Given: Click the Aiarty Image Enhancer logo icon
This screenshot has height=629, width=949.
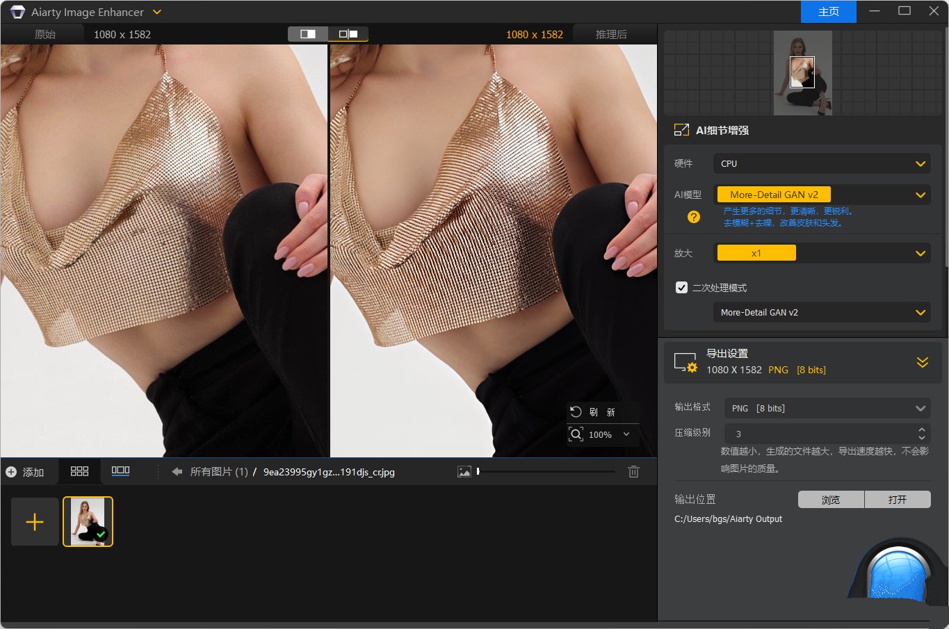Looking at the screenshot, I should pos(17,12).
